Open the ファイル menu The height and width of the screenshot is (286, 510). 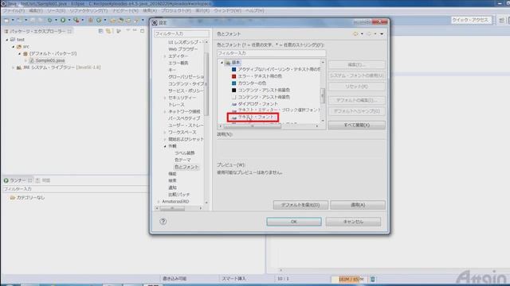(x=14, y=10)
